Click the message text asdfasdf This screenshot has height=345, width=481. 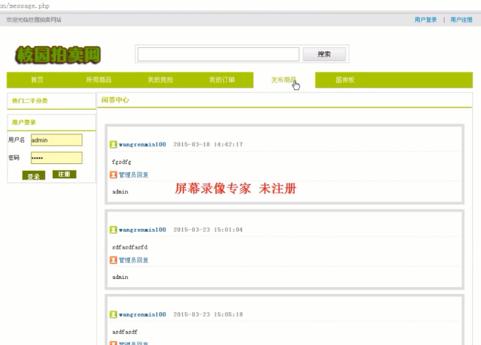click(x=125, y=332)
